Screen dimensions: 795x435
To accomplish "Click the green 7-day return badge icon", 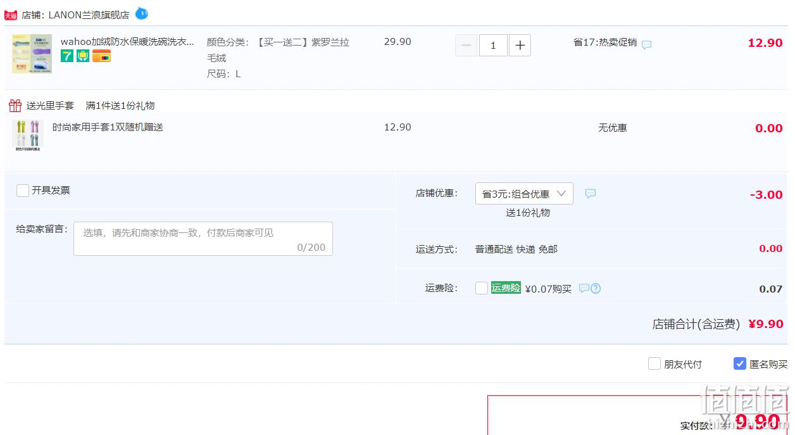I will pos(67,56).
